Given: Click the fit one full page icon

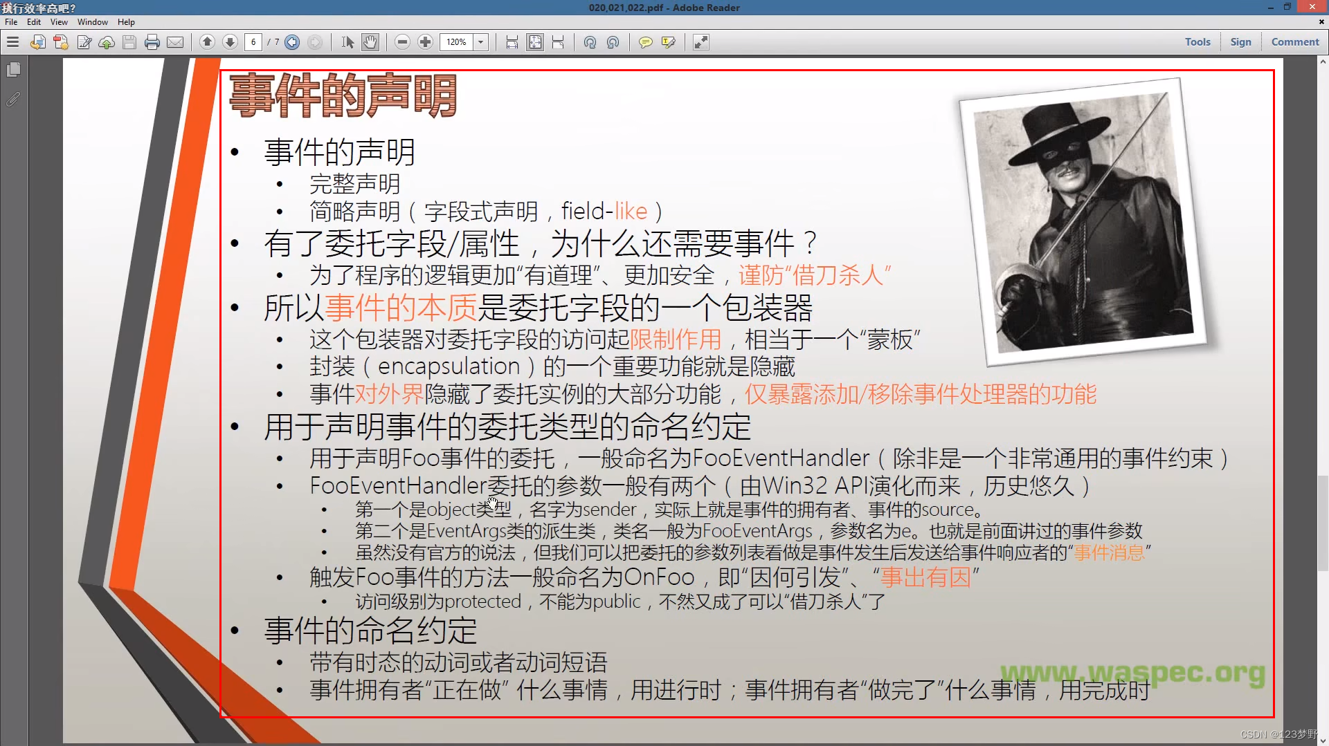Looking at the screenshot, I should (535, 42).
